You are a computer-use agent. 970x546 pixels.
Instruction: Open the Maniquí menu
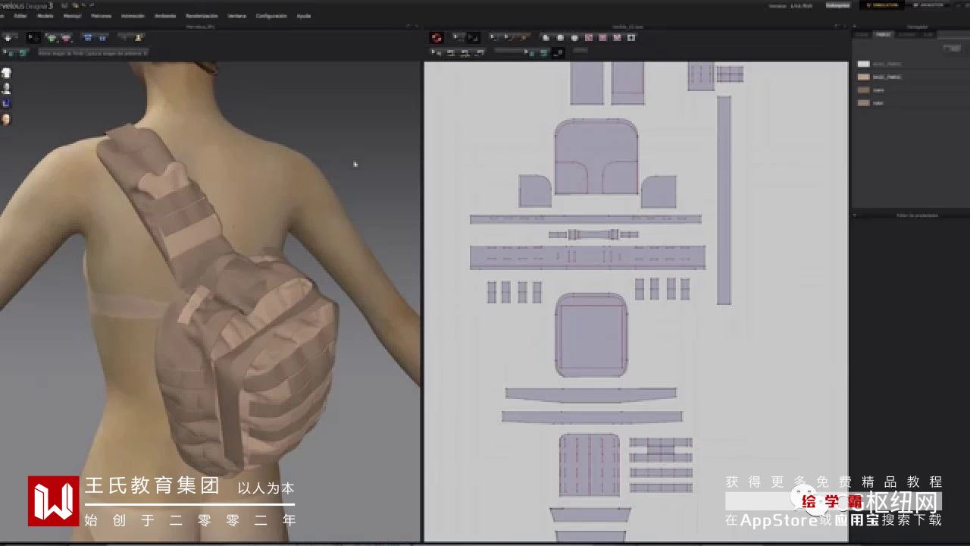72,15
